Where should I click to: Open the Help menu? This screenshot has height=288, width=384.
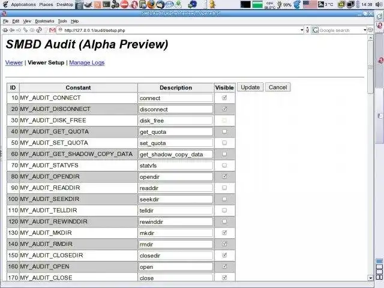(74, 22)
